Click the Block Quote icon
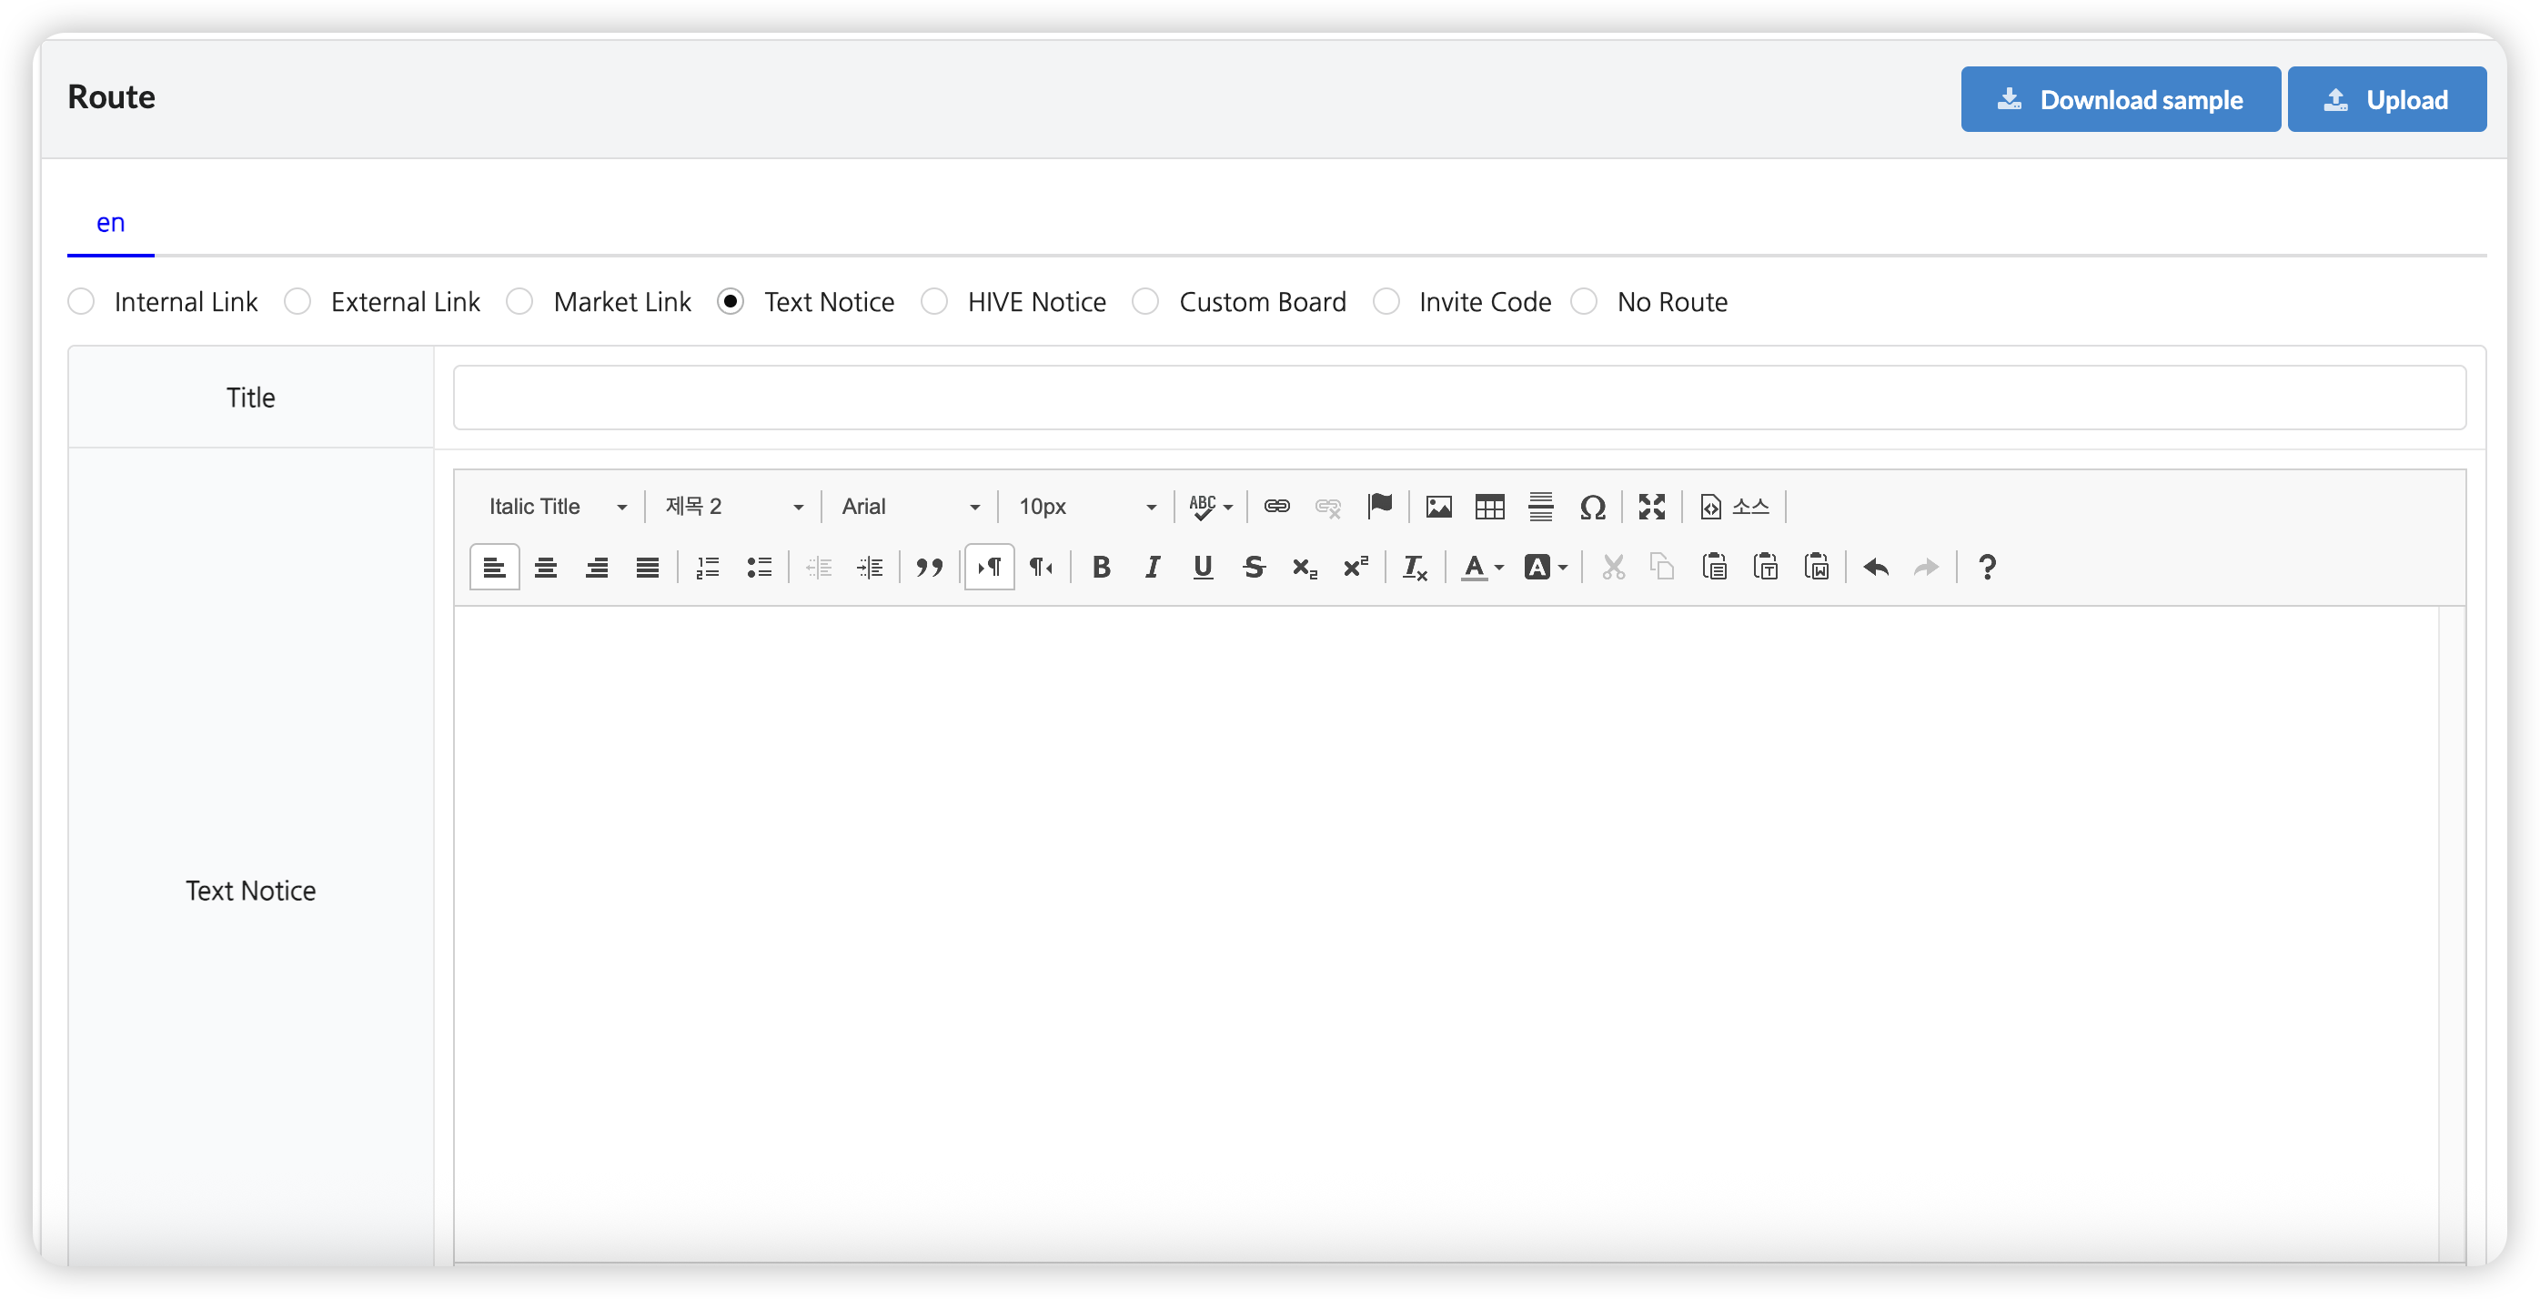The width and height of the screenshot is (2540, 1299). [929, 567]
